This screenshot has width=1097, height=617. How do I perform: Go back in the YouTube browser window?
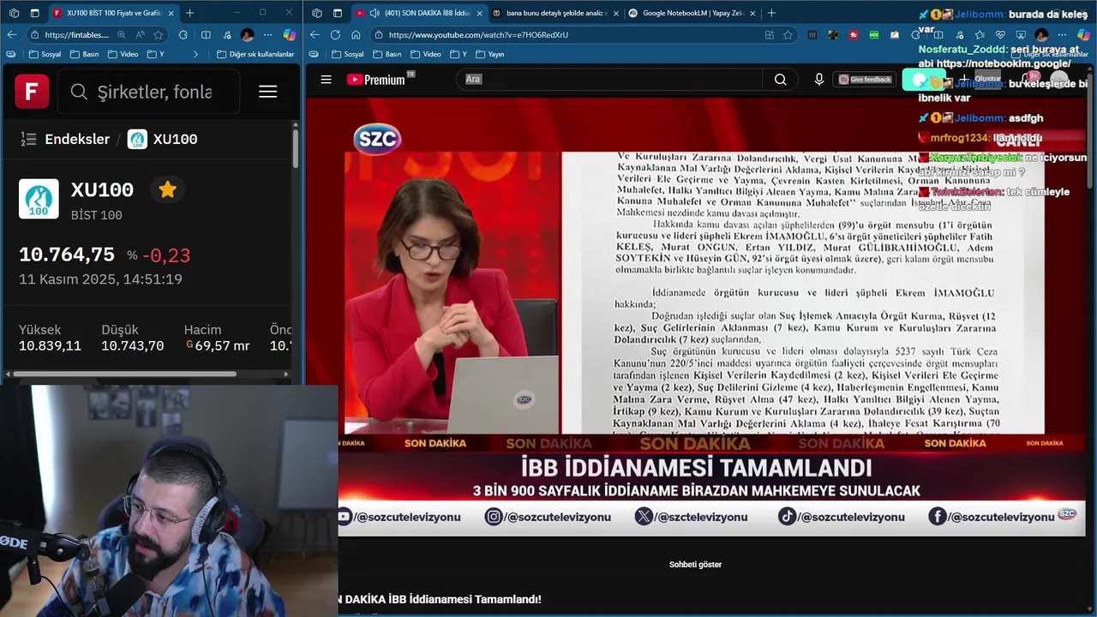tap(315, 34)
